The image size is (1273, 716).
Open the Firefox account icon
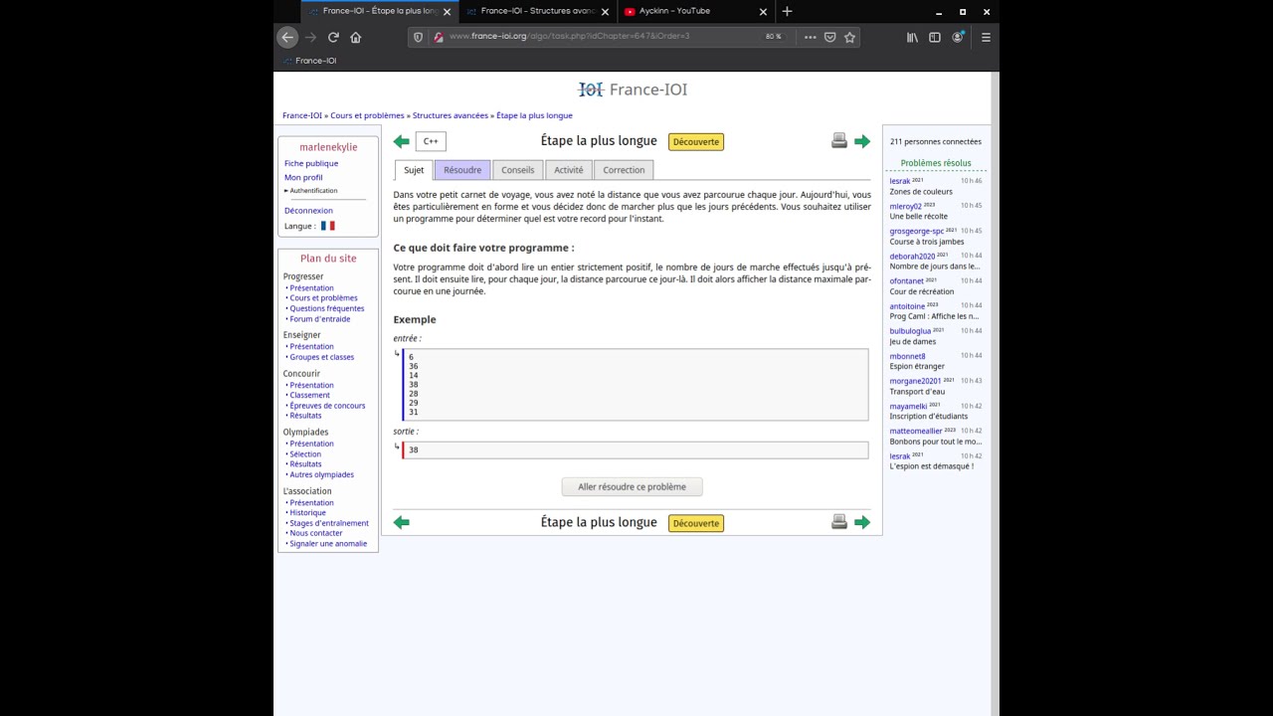(x=958, y=37)
